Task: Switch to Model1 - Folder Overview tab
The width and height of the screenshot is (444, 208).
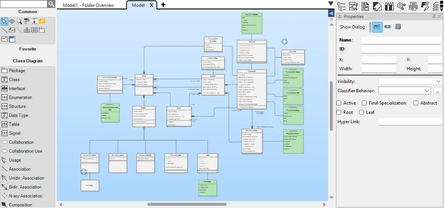Action: coord(88,5)
